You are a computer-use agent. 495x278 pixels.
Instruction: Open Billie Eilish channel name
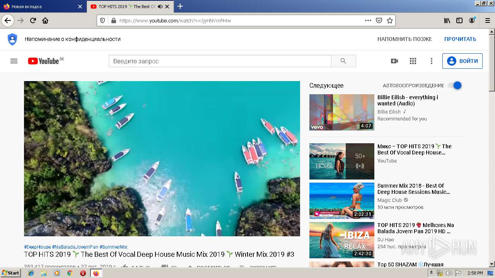[389, 112]
